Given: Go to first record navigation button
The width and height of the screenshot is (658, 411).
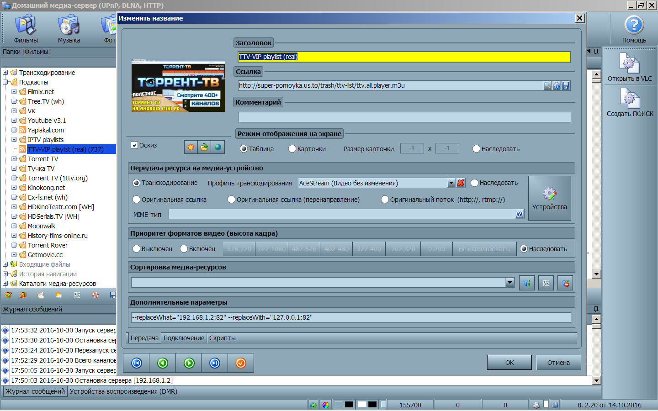Looking at the screenshot, I should 137,363.
